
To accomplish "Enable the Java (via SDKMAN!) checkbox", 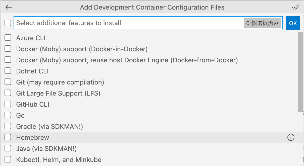I will [8, 148].
